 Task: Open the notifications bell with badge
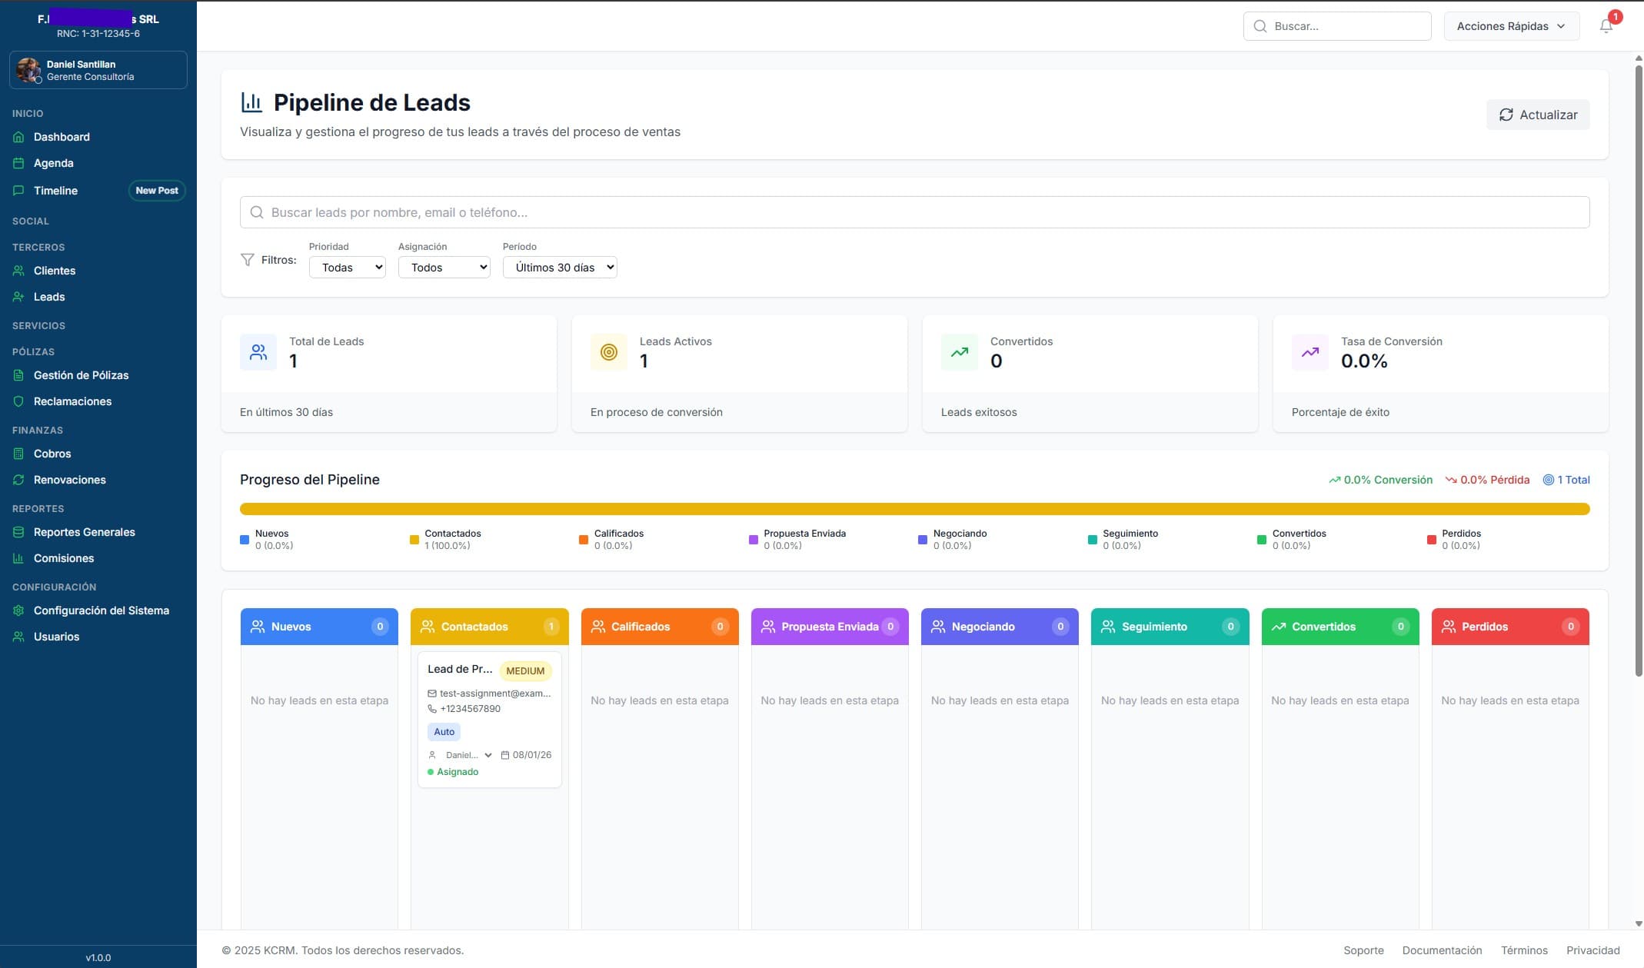click(x=1606, y=25)
